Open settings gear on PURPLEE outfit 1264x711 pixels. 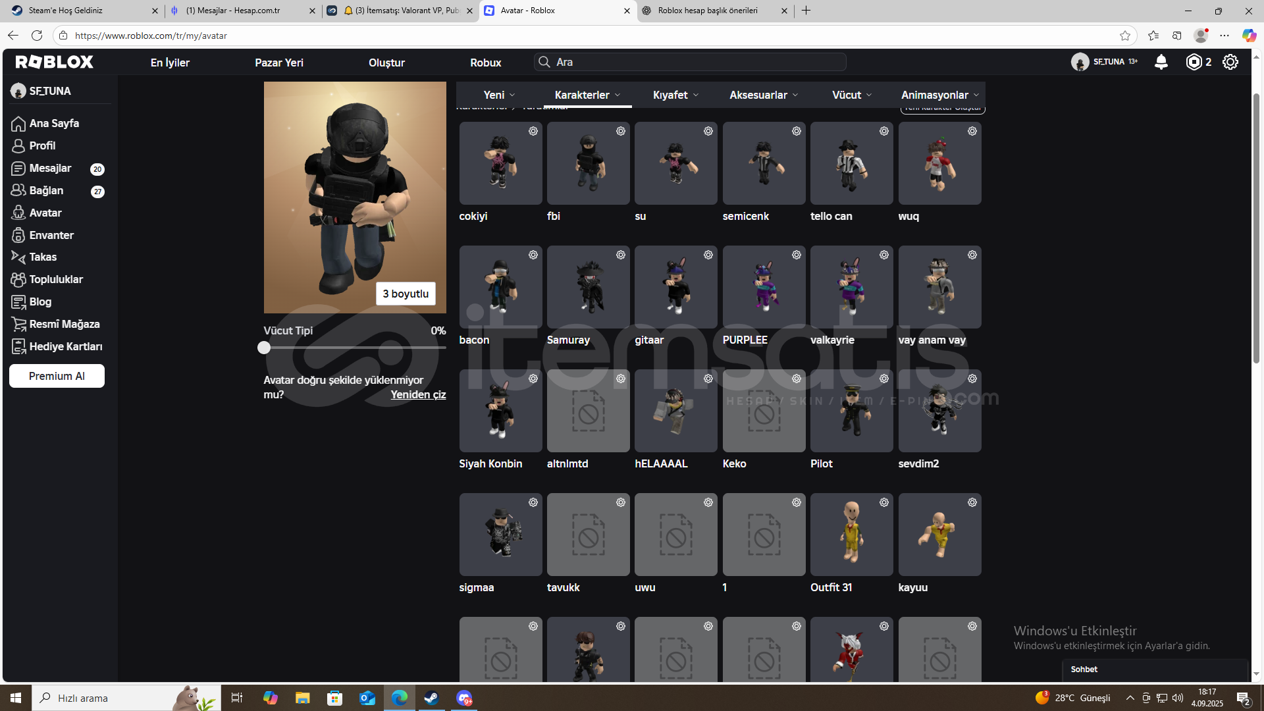coord(797,255)
